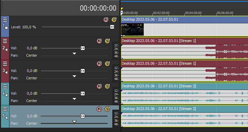Select the video clip thumbnail on track 1

132,30
